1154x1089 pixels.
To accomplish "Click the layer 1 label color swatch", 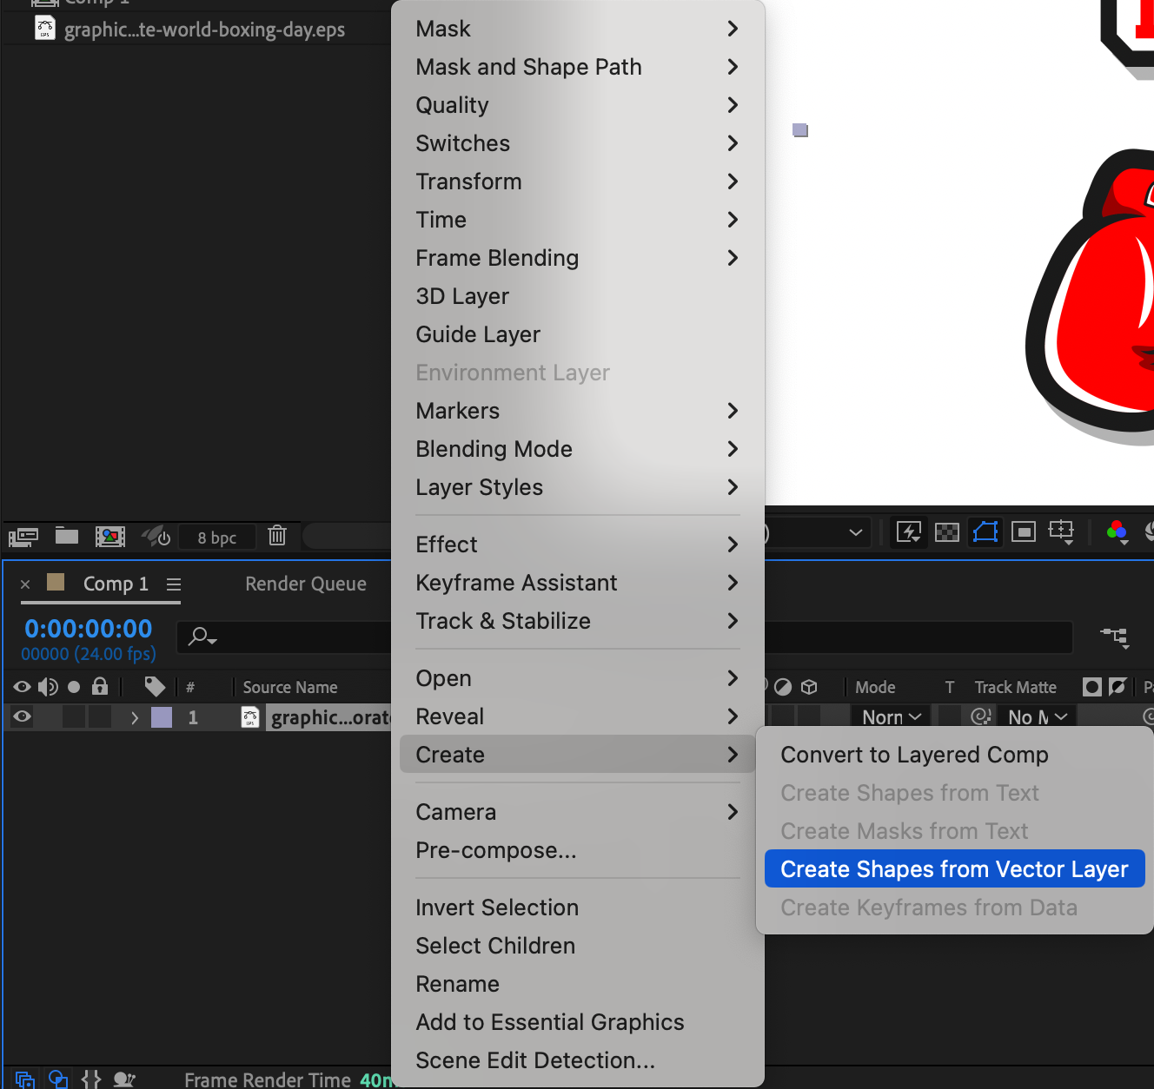I will click(162, 717).
